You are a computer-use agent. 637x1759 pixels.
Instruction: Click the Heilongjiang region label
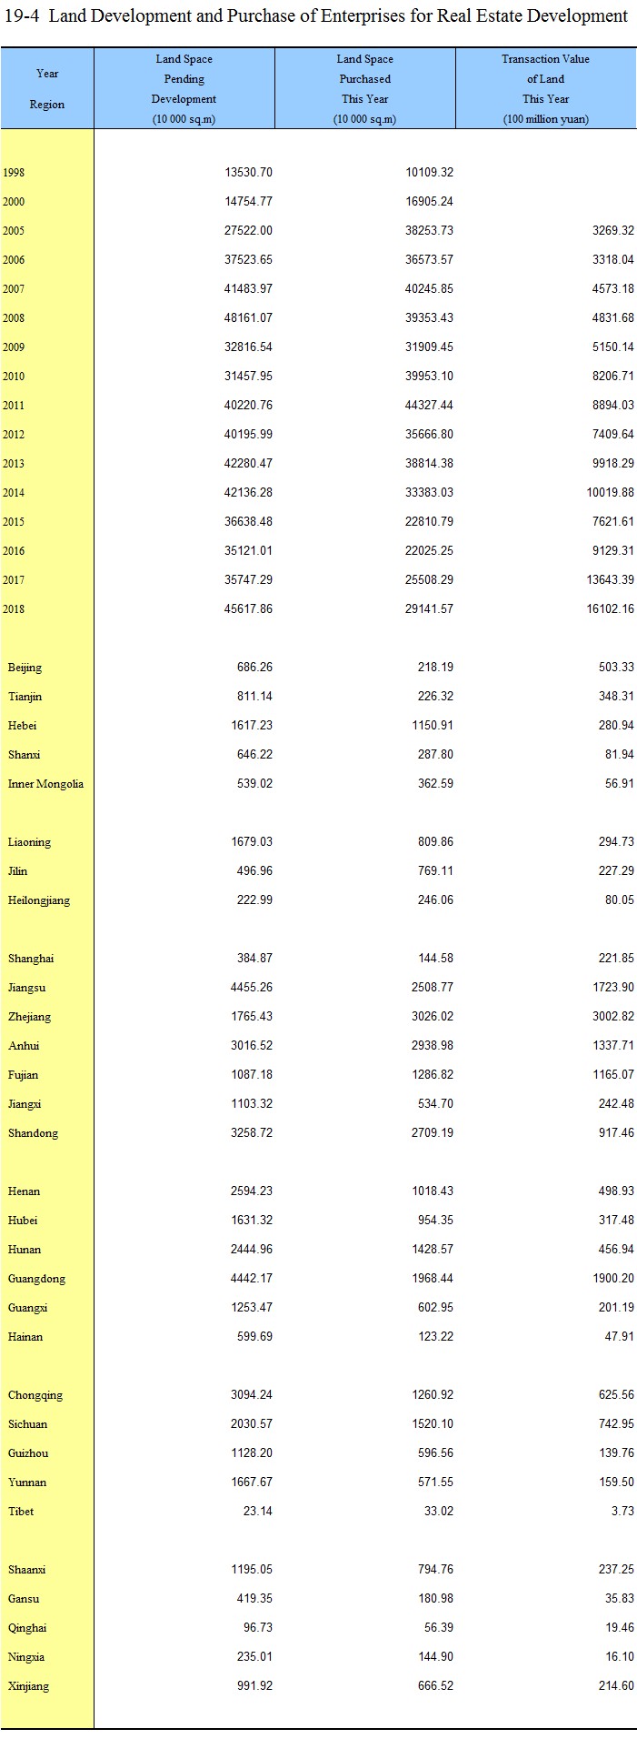(39, 900)
